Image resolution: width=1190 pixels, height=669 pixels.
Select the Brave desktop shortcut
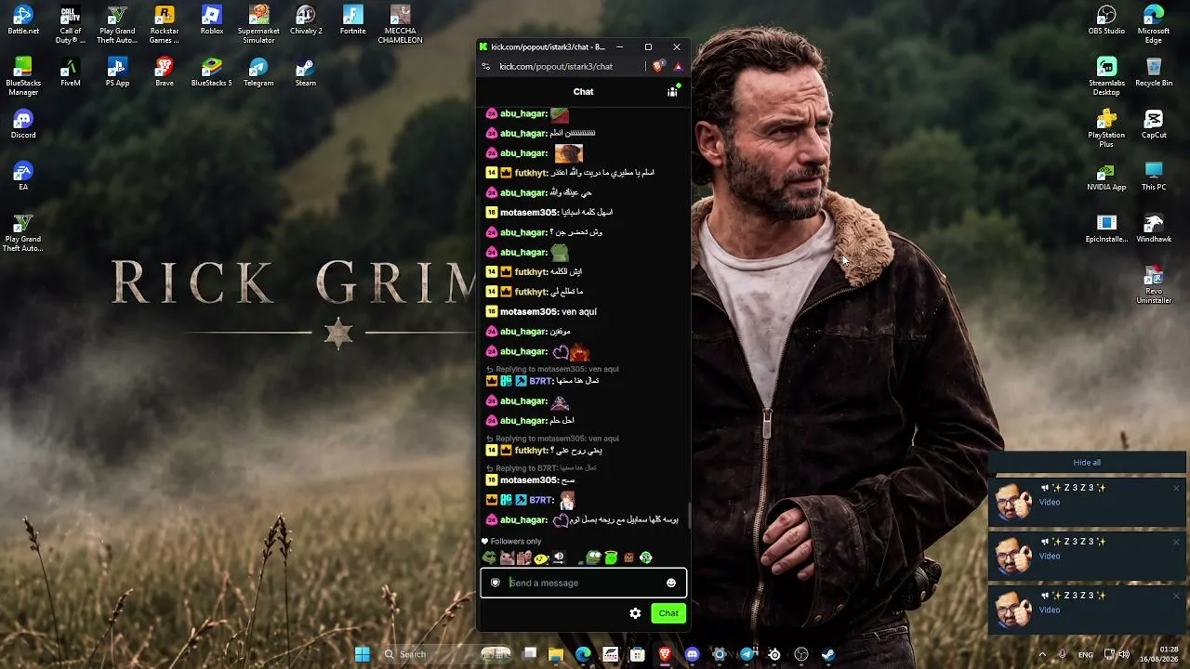point(165,73)
